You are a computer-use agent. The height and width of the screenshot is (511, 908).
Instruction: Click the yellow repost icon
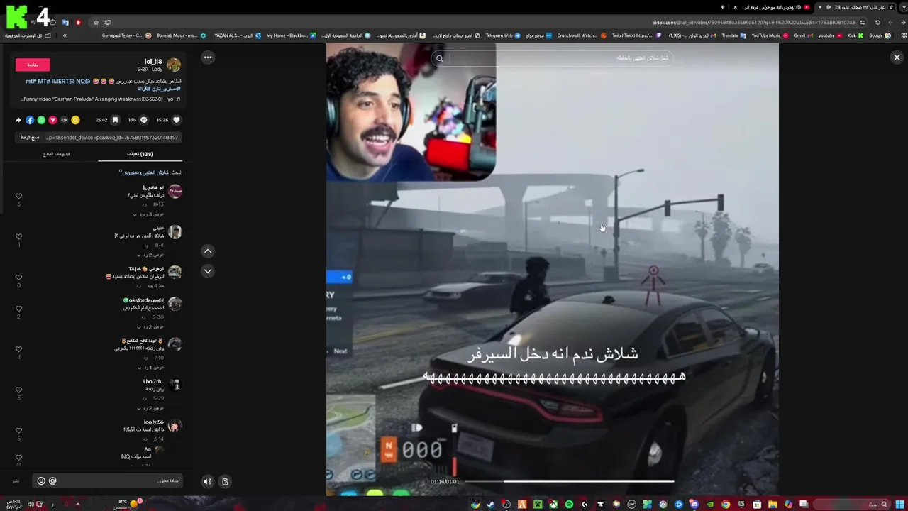(x=75, y=120)
